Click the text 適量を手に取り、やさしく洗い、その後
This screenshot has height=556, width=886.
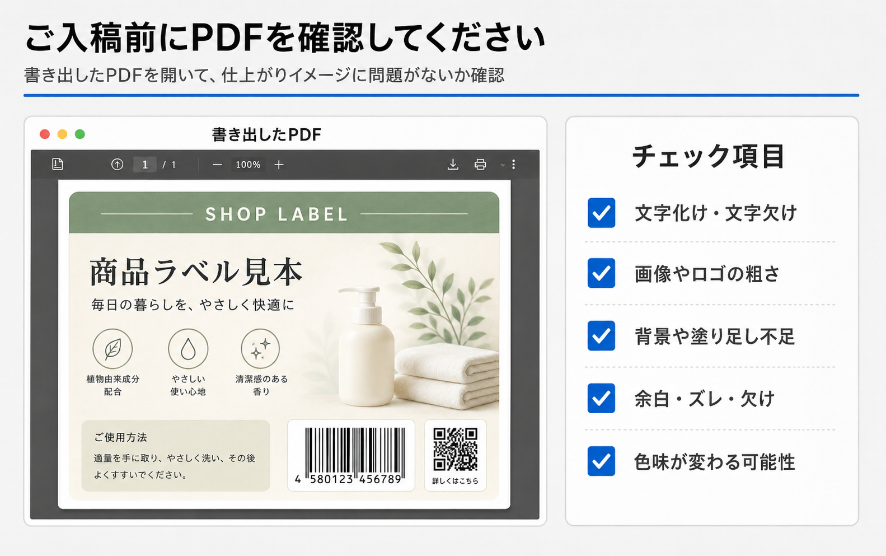[x=175, y=458]
